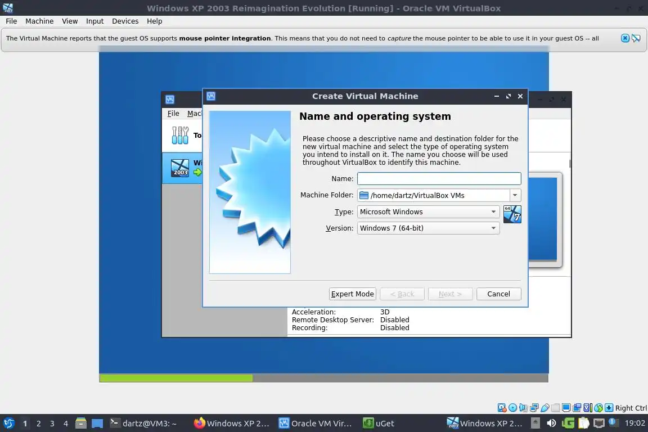
Task: Click uGet tray icon
Action: (568, 424)
